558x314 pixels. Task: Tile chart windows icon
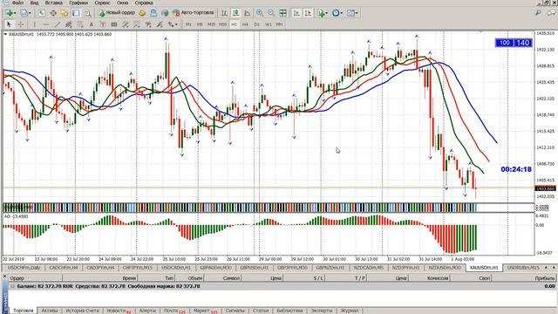coord(282,13)
